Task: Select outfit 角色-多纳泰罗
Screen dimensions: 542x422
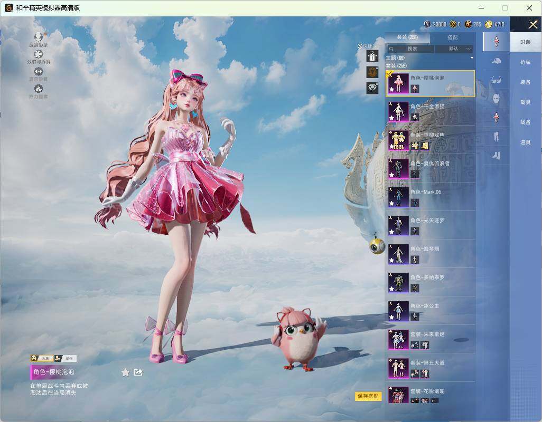Action: [430, 283]
